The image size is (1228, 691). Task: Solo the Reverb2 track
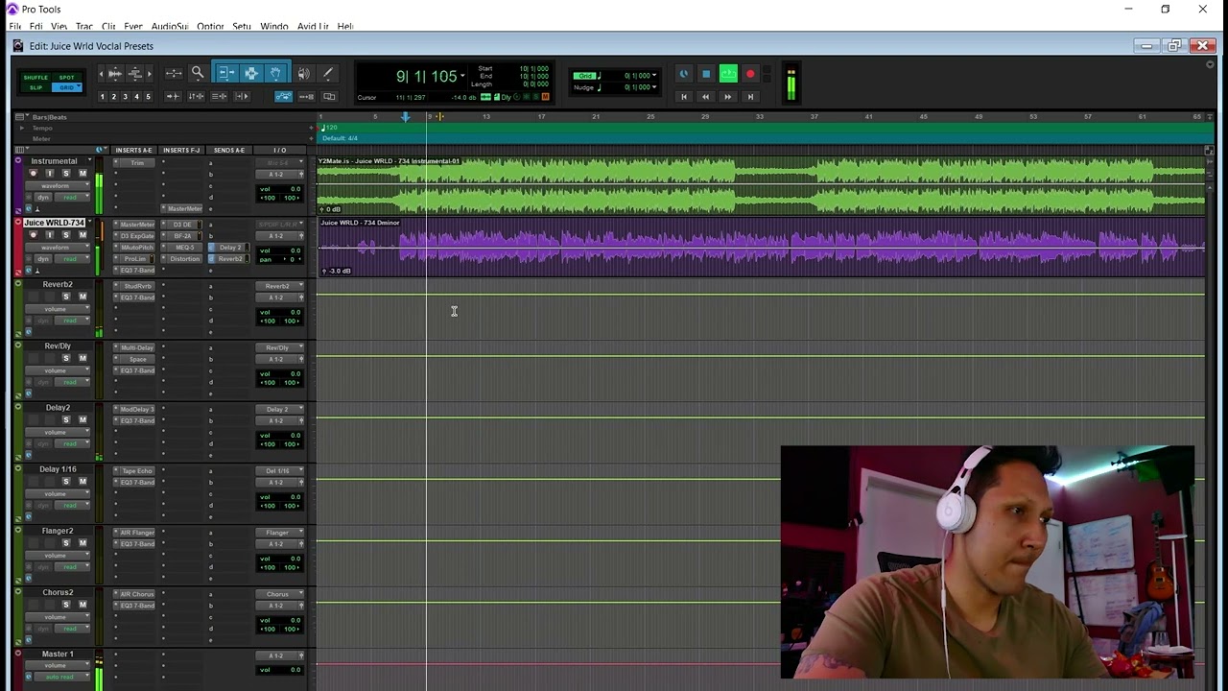tap(66, 297)
